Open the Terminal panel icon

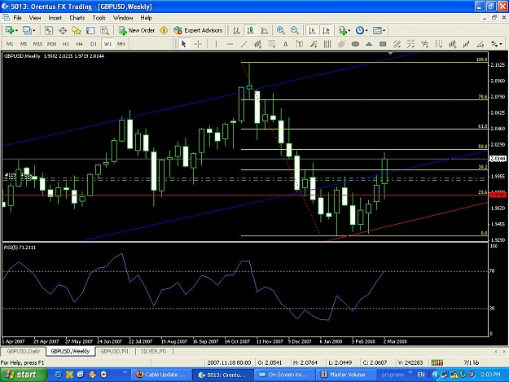pos(90,30)
